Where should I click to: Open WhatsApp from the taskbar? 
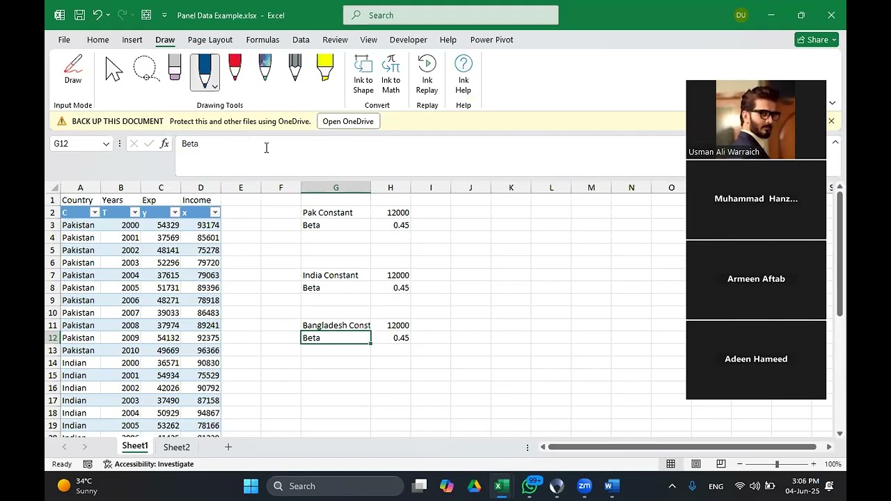tap(529, 486)
